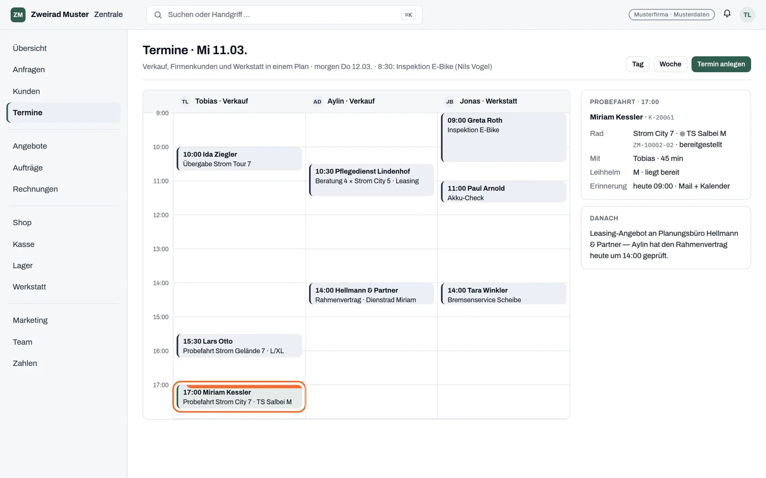Open the 11:00 Paul Arnold Akku-Check
The height and width of the screenshot is (478, 766).
tap(504, 192)
